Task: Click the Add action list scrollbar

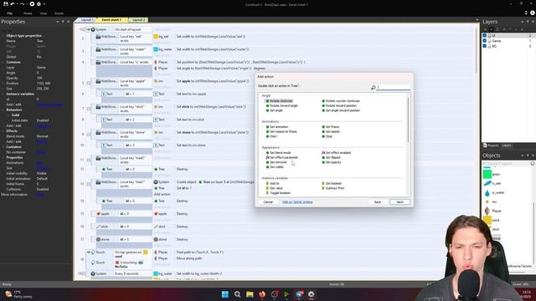Action: (x=408, y=120)
